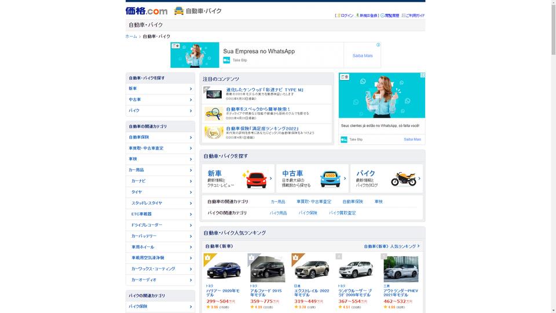This screenshot has height=313, width=556.
Task: Open the ご利用ガイド link
Action: (x=415, y=16)
